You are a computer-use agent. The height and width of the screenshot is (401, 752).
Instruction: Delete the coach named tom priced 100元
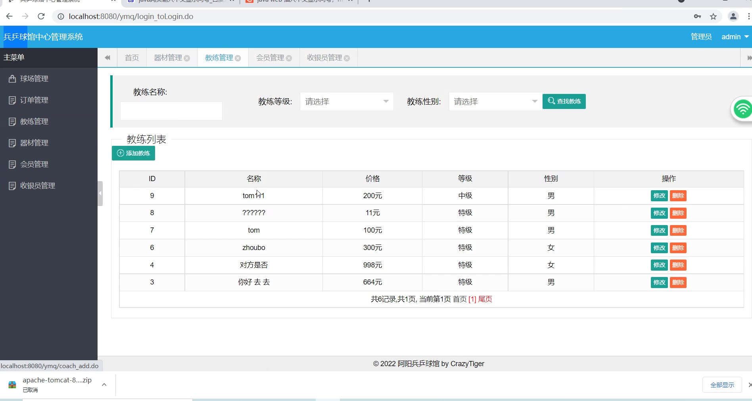(678, 231)
